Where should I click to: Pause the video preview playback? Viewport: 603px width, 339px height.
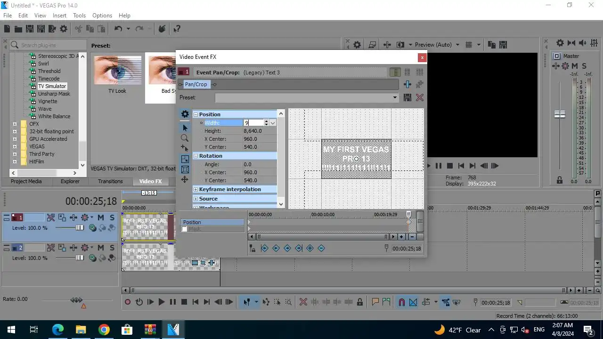tap(438, 166)
